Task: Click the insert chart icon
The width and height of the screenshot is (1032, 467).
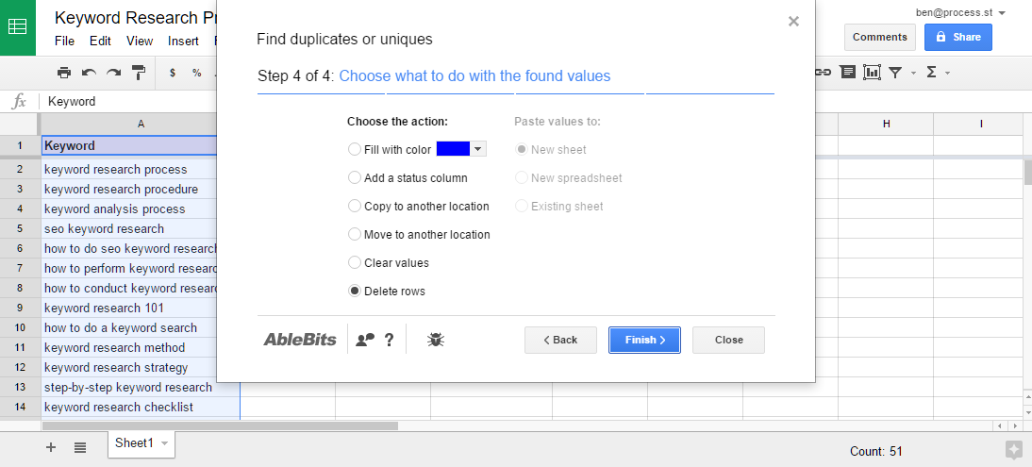Action: 872,73
